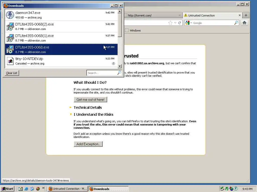Click the Downloads taskbar button
Viewport: 257px width, 192px height.
click(108, 189)
